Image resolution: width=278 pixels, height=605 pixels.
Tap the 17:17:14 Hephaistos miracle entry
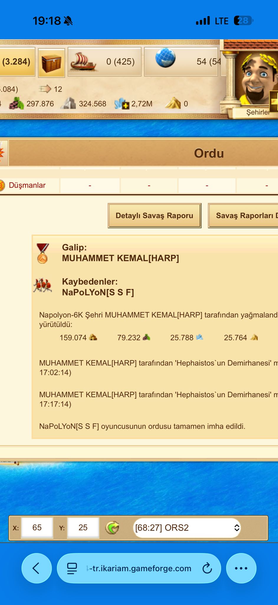[159, 399]
